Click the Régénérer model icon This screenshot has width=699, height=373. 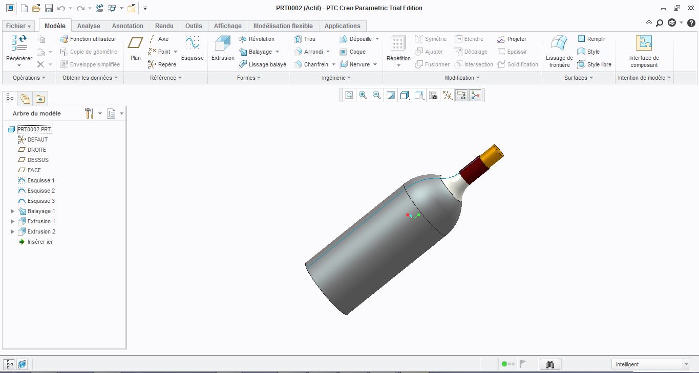(x=19, y=49)
